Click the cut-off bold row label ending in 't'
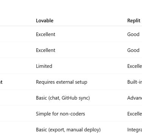The width and height of the screenshot is (142, 138). (1, 82)
